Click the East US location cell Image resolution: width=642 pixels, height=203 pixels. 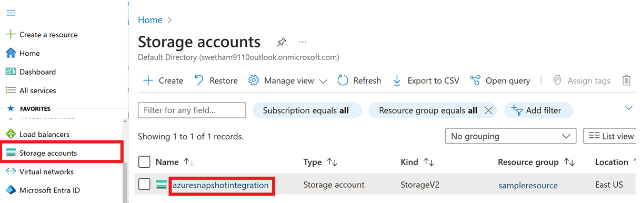click(x=609, y=185)
